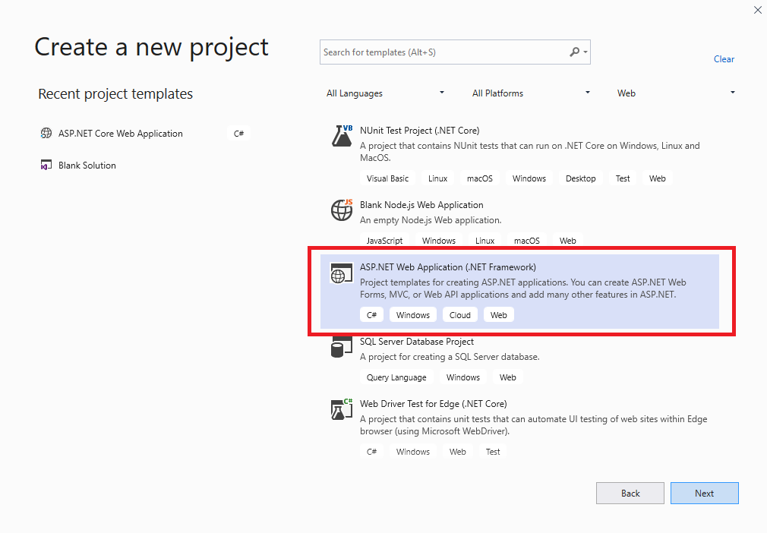Click the Blank Solution recent template icon
Image resolution: width=767 pixels, height=533 pixels.
[46, 166]
